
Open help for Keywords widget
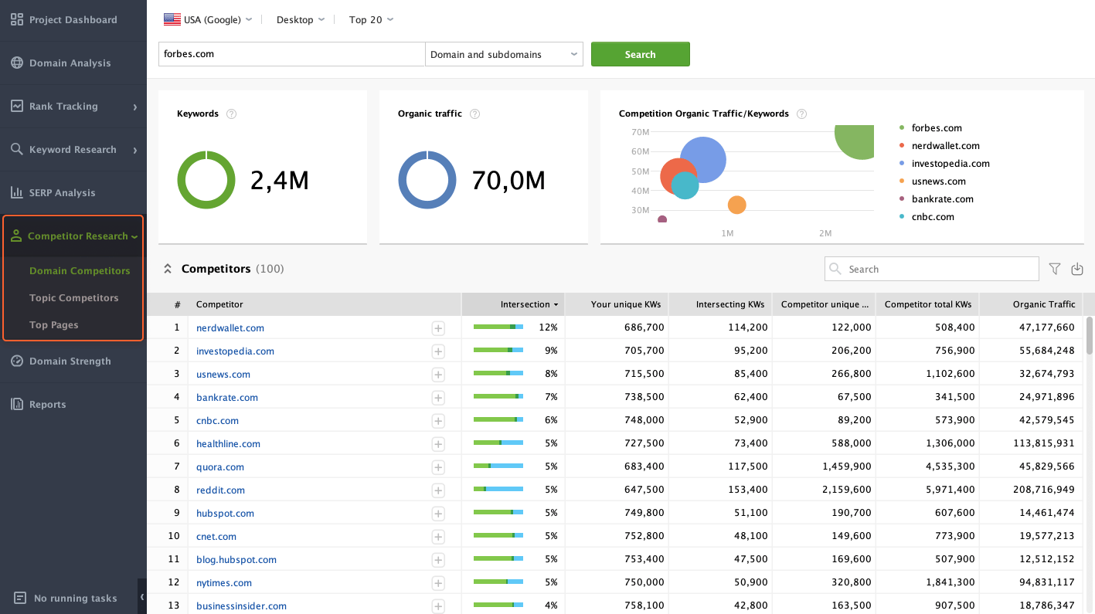tap(231, 114)
